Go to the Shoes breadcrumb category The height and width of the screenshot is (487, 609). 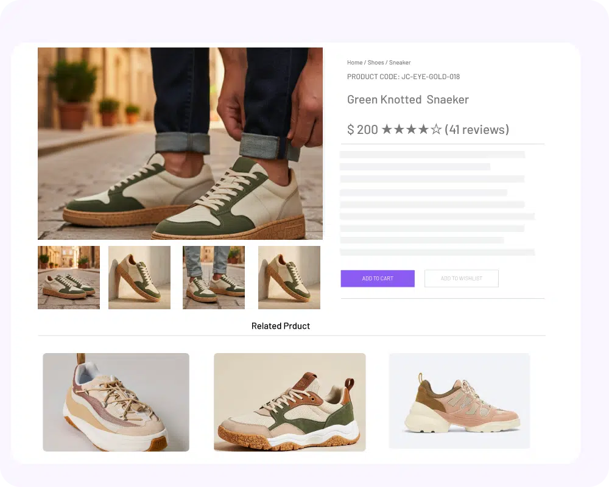[376, 63]
